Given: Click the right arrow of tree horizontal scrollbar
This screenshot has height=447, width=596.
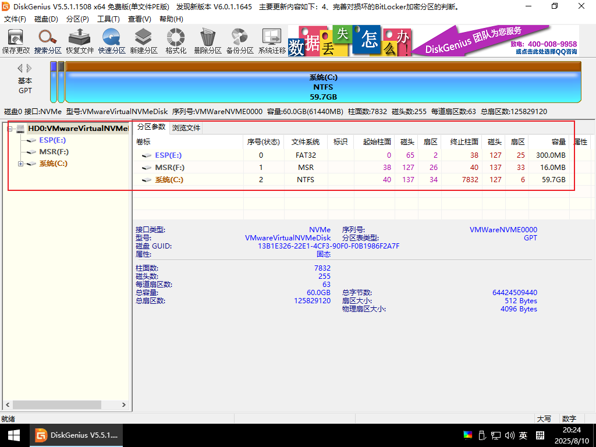Looking at the screenshot, I should [x=124, y=405].
